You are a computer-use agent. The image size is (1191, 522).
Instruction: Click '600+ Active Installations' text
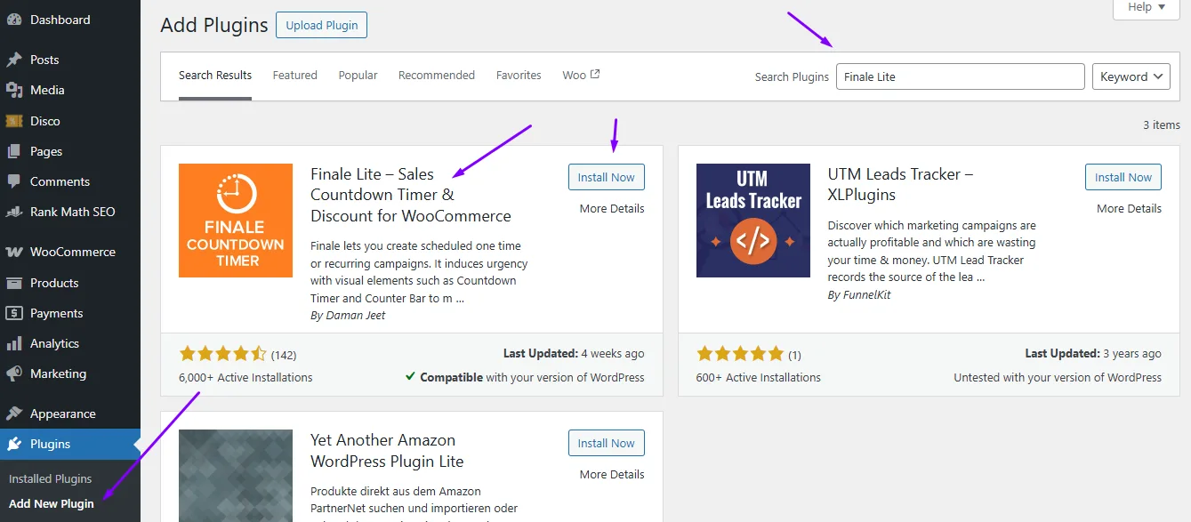[759, 377]
